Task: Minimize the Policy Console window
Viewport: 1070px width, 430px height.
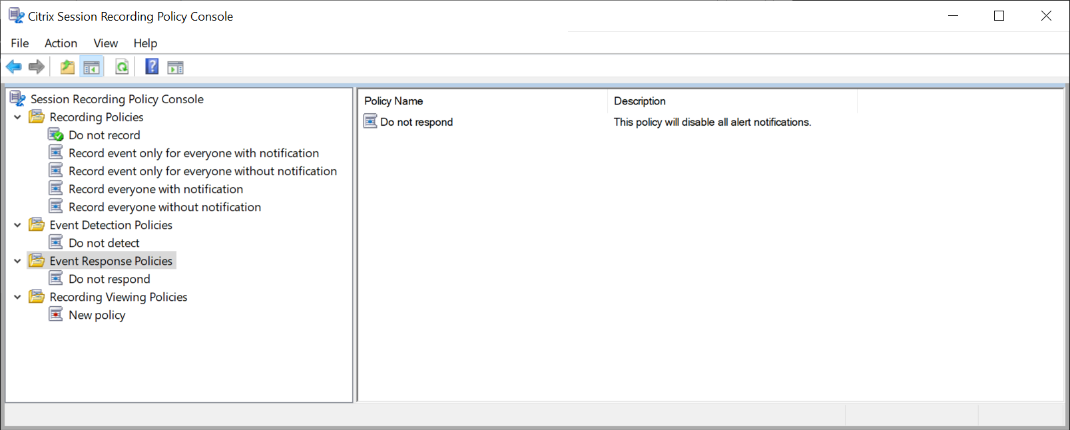Action: click(953, 16)
